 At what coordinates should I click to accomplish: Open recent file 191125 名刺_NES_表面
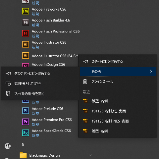click(x=118, y=121)
